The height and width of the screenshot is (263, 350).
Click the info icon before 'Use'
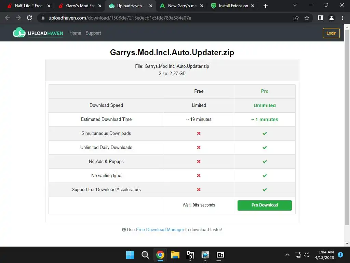(x=124, y=230)
